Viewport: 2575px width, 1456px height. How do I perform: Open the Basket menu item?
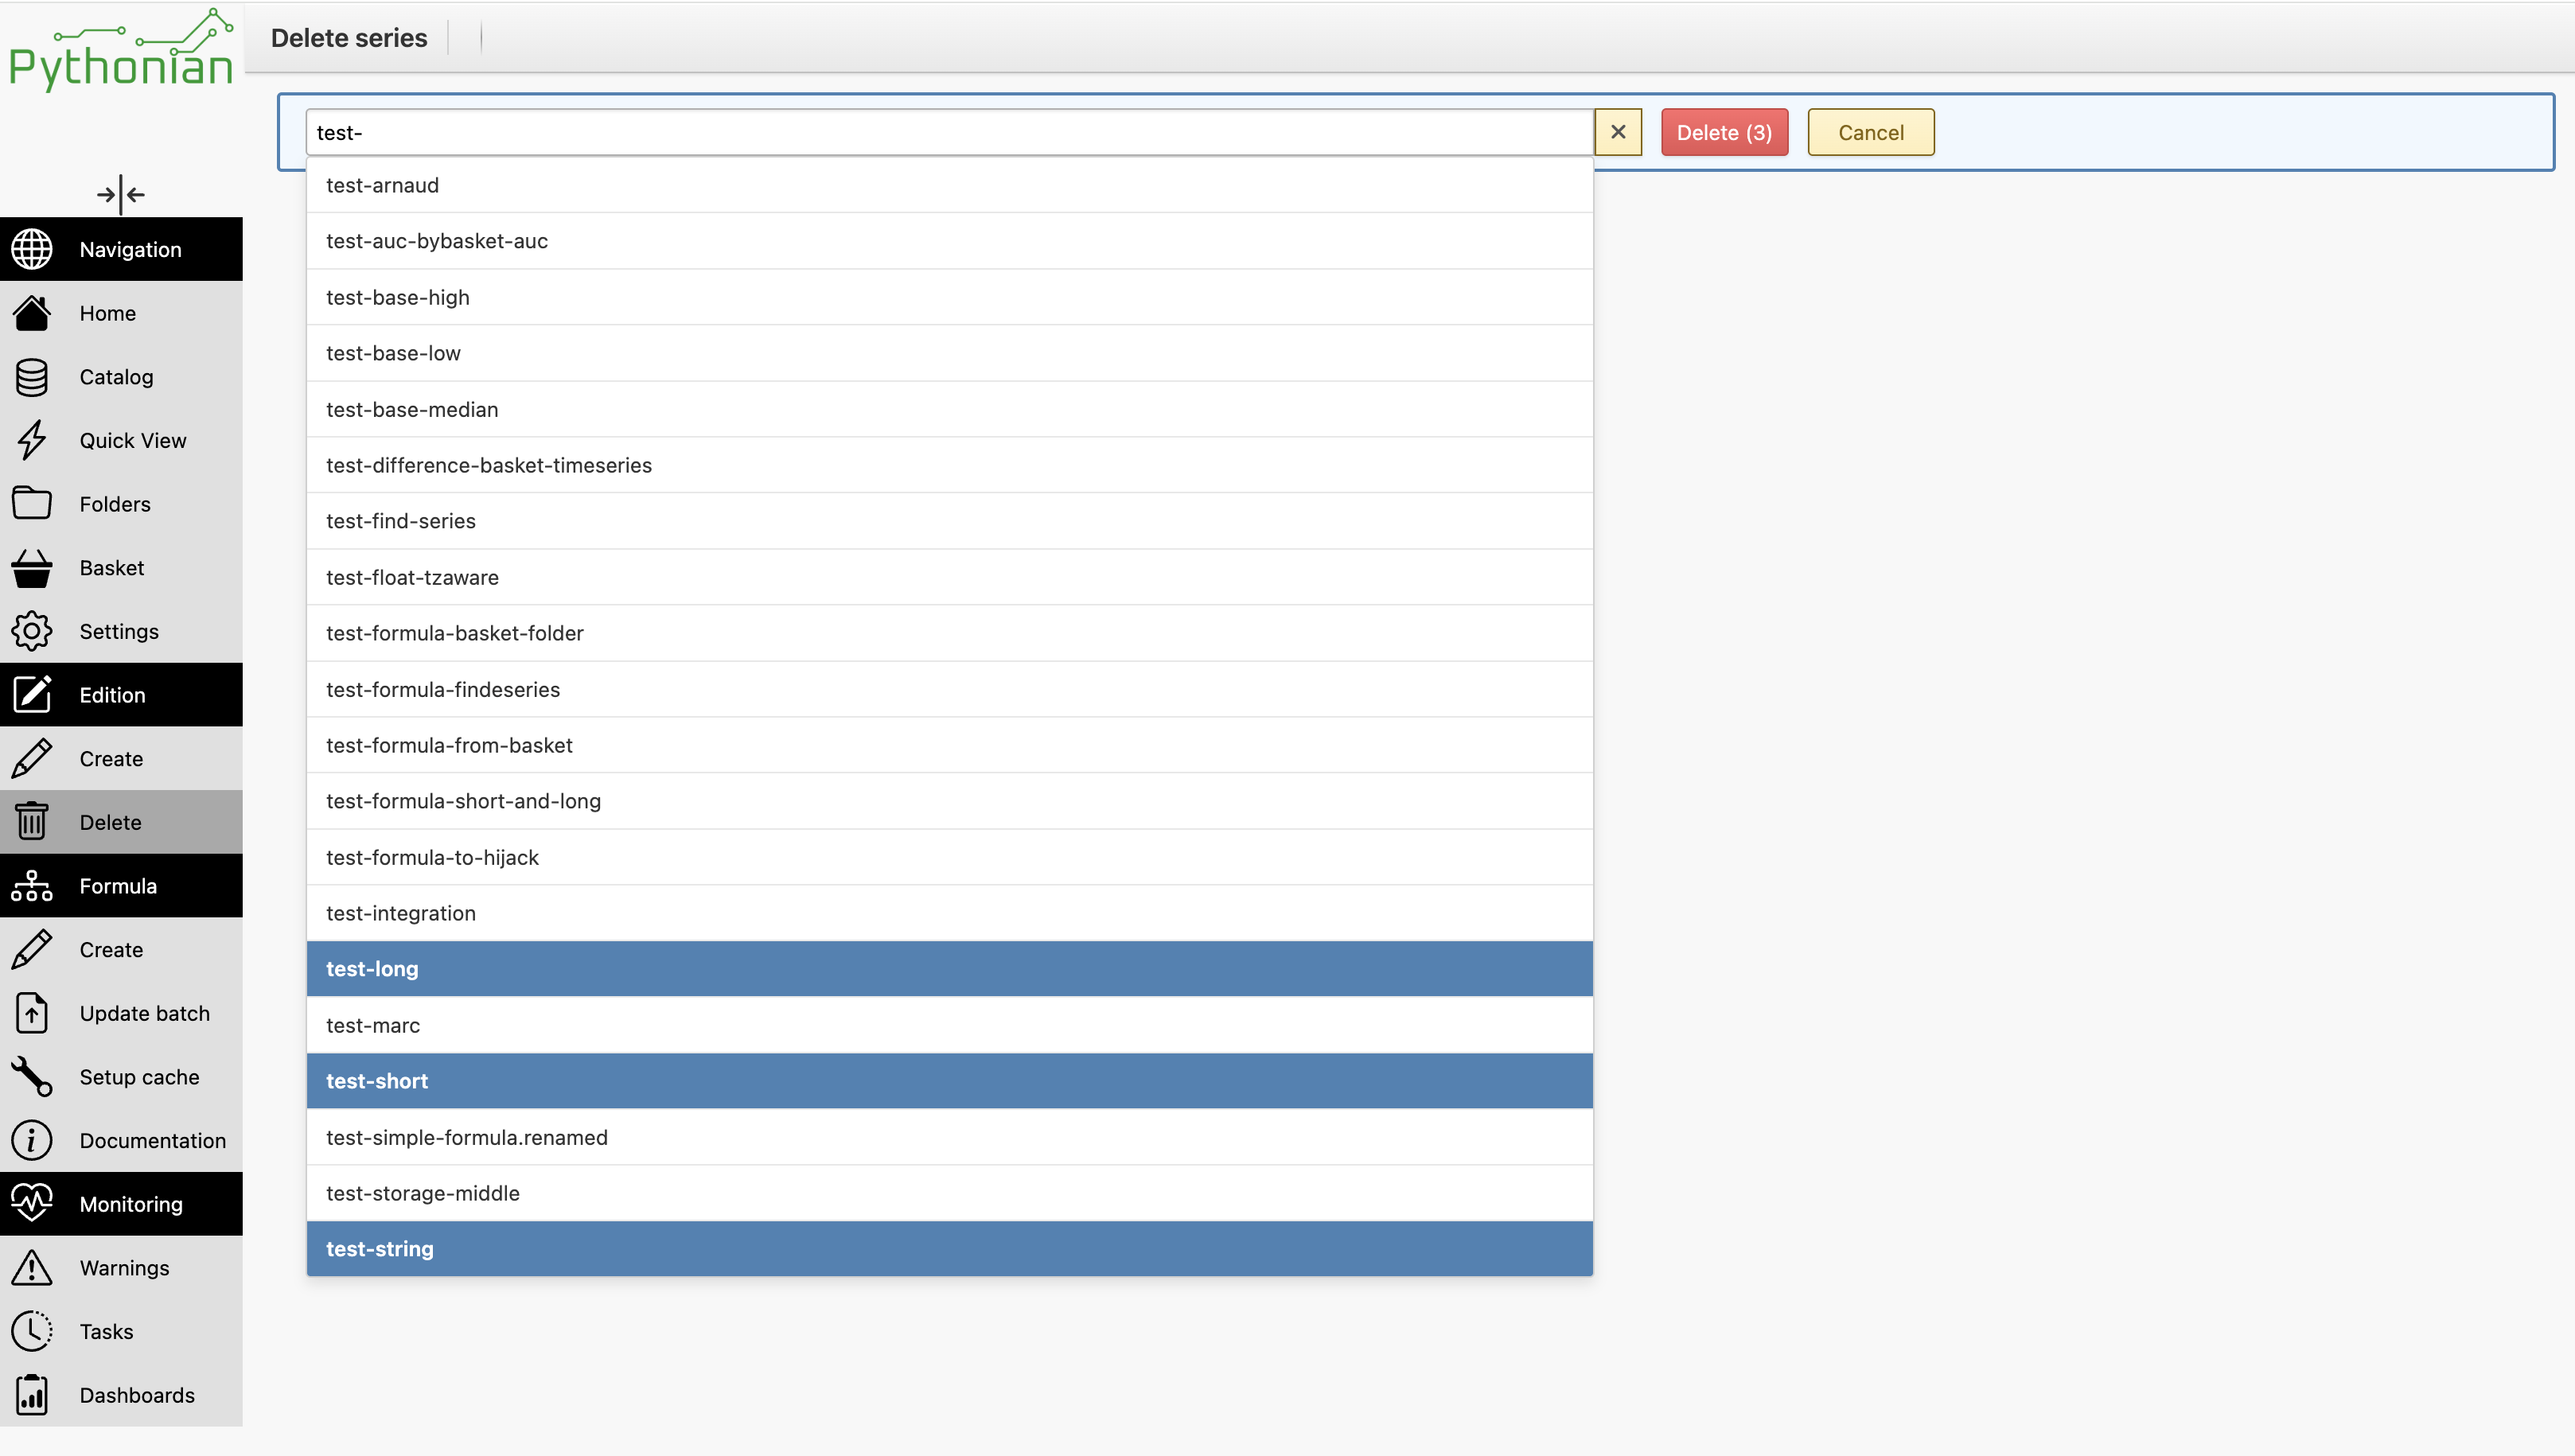(x=121, y=568)
